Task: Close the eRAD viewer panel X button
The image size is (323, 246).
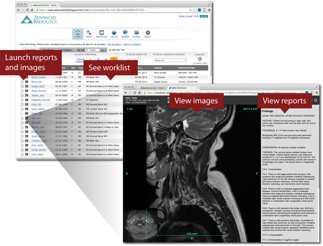Action: point(316,100)
